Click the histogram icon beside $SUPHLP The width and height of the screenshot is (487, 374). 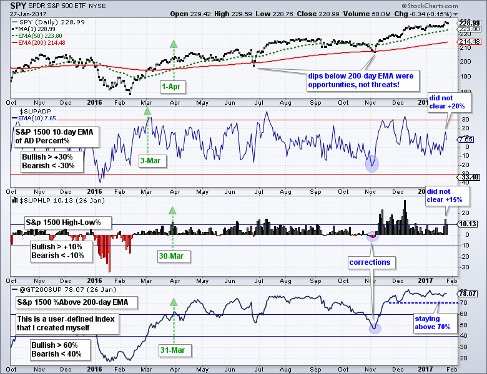(14, 200)
